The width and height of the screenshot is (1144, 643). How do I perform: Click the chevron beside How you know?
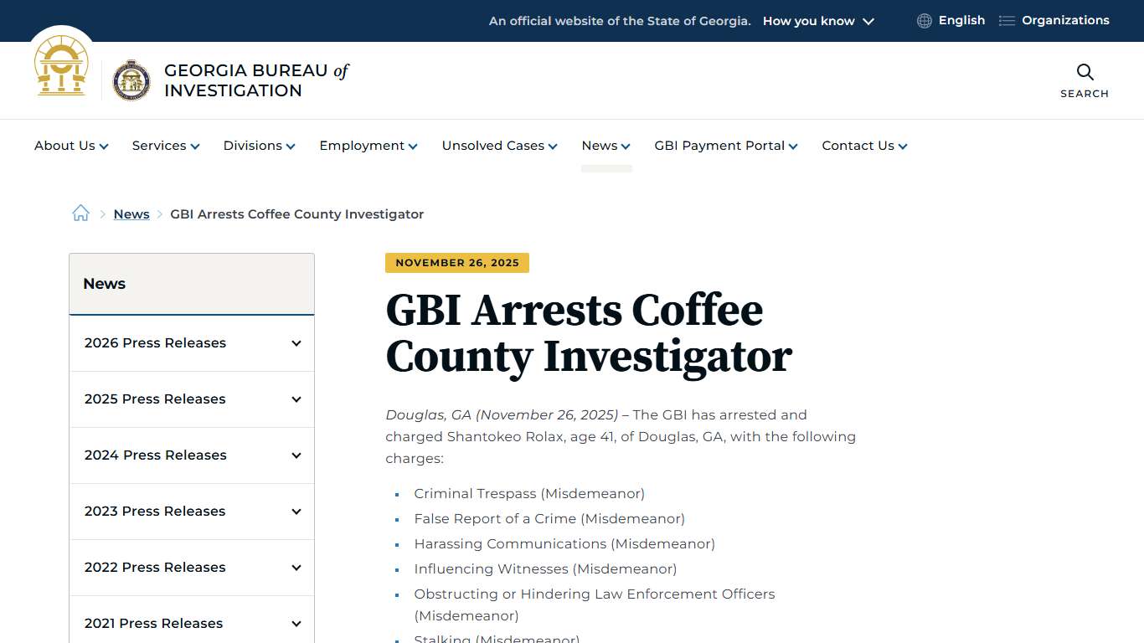coord(868,21)
